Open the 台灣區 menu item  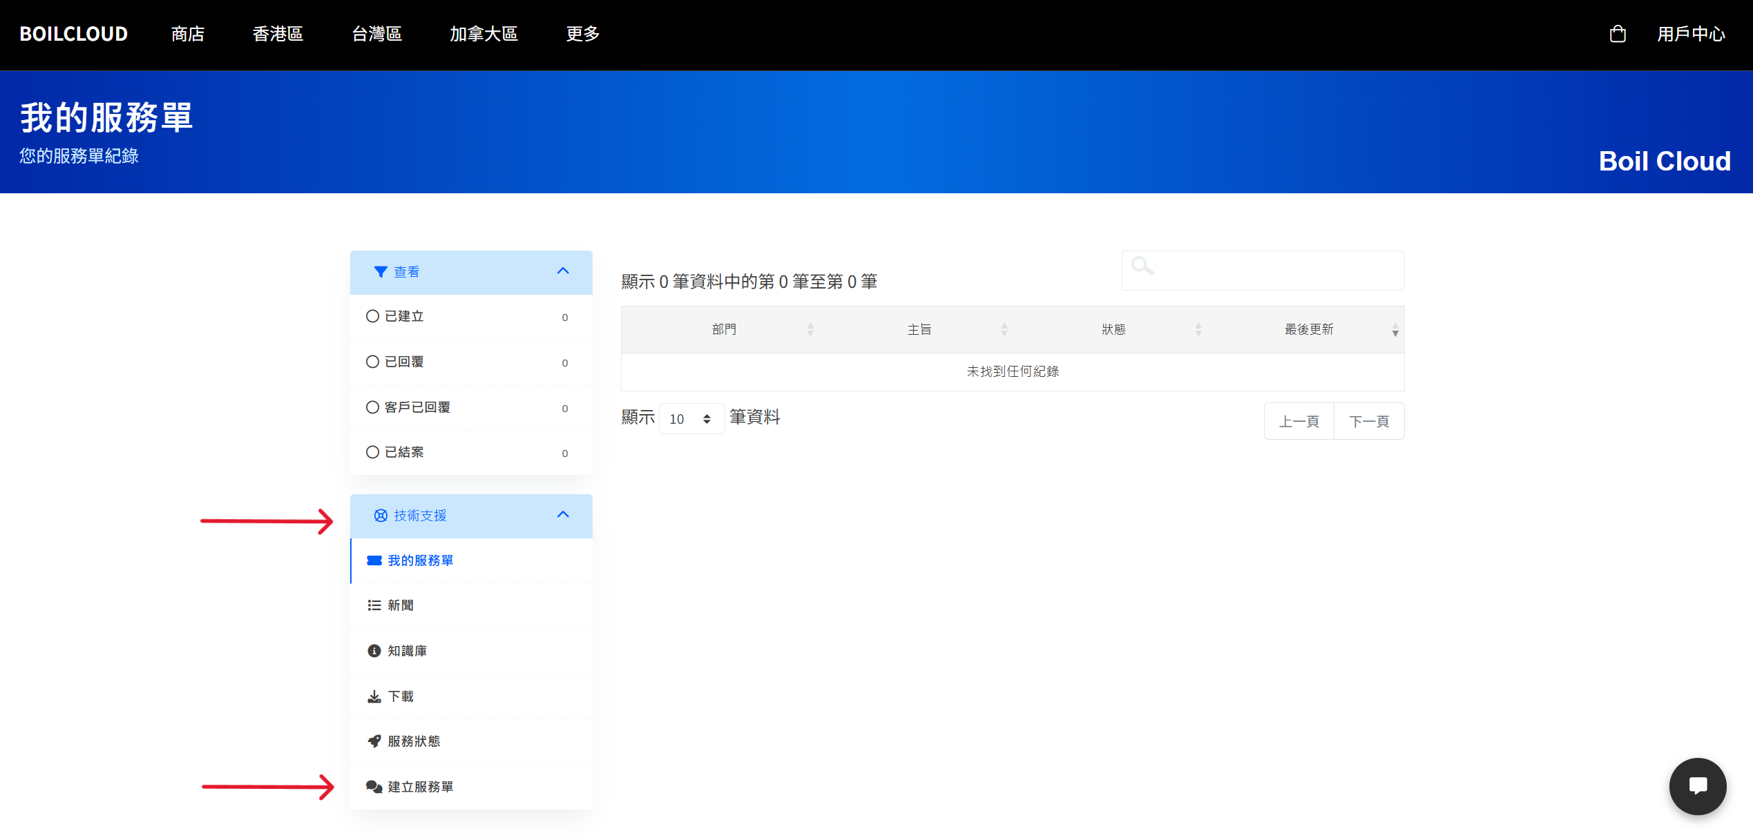click(x=377, y=34)
